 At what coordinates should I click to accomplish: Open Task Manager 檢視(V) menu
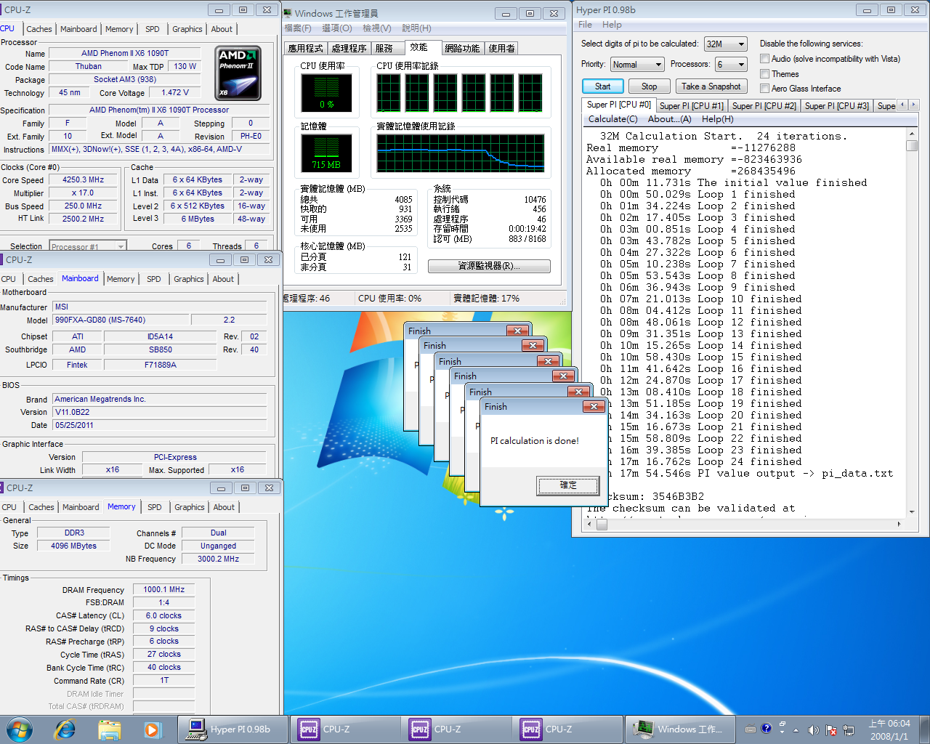coord(376,28)
